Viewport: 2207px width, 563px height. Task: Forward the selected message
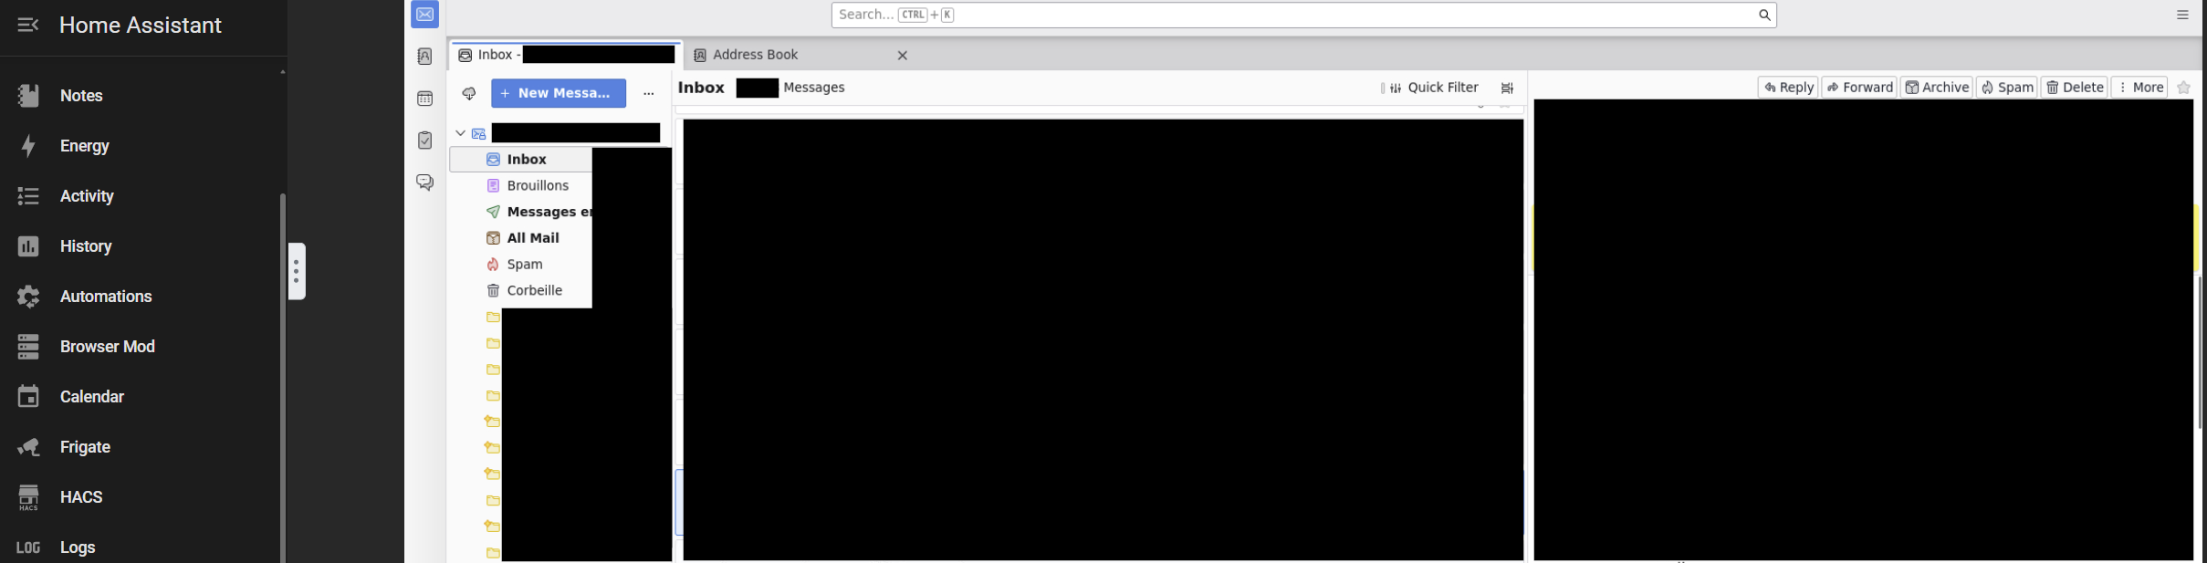pyautogui.click(x=1859, y=88)
